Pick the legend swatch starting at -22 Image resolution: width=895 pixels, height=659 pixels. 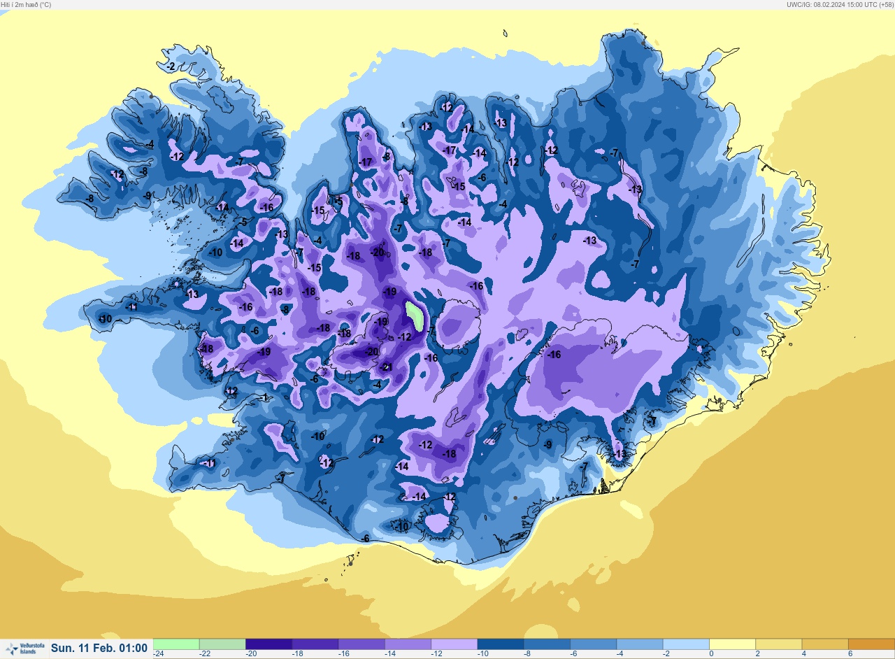(x=222, y=644)
